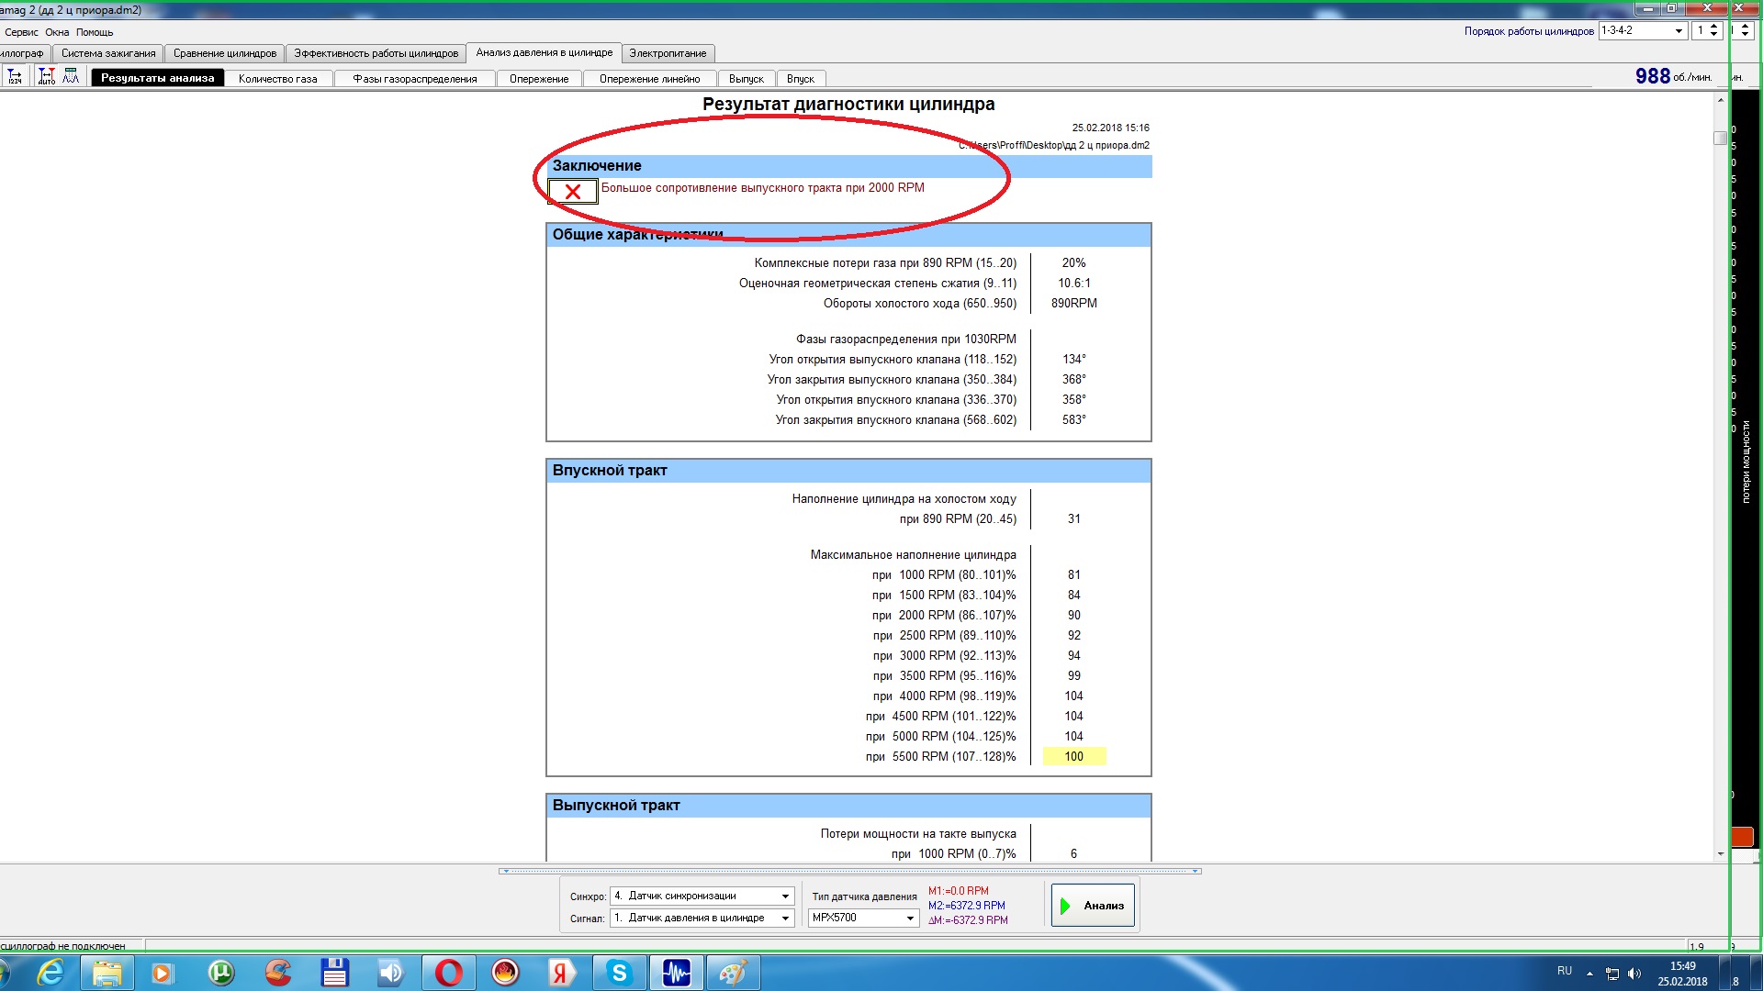Screen dimensions: 1763x991
Task: Click the red X conclusion status icon
Action: [x=572, y=191]
